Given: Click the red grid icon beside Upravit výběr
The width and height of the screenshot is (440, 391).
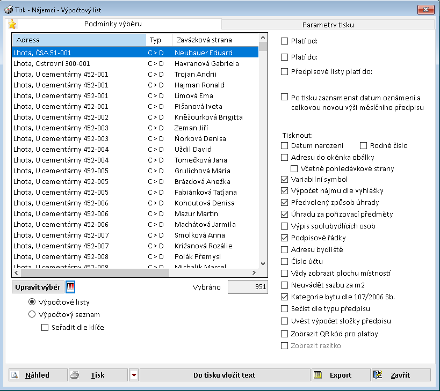Looking at the screenshot, I should [x=70, y=287].
